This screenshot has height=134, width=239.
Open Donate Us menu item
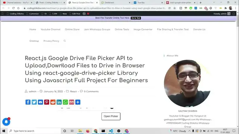[x=199, y=29]
